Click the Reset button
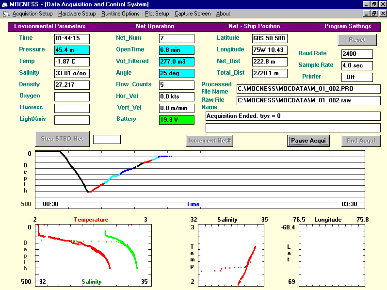Screen dimensions: 387x290 [357, 40]
